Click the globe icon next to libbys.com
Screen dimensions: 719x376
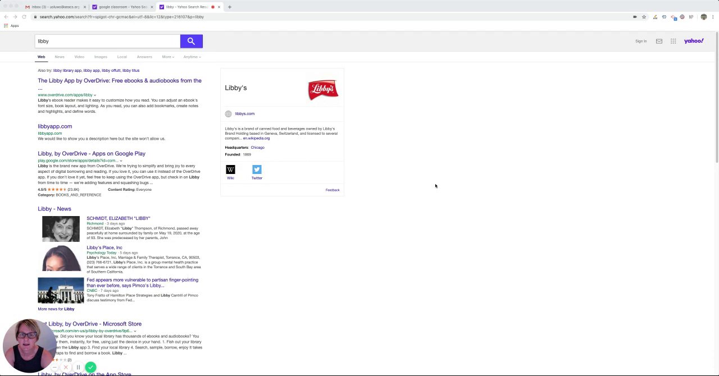[228, 114]
